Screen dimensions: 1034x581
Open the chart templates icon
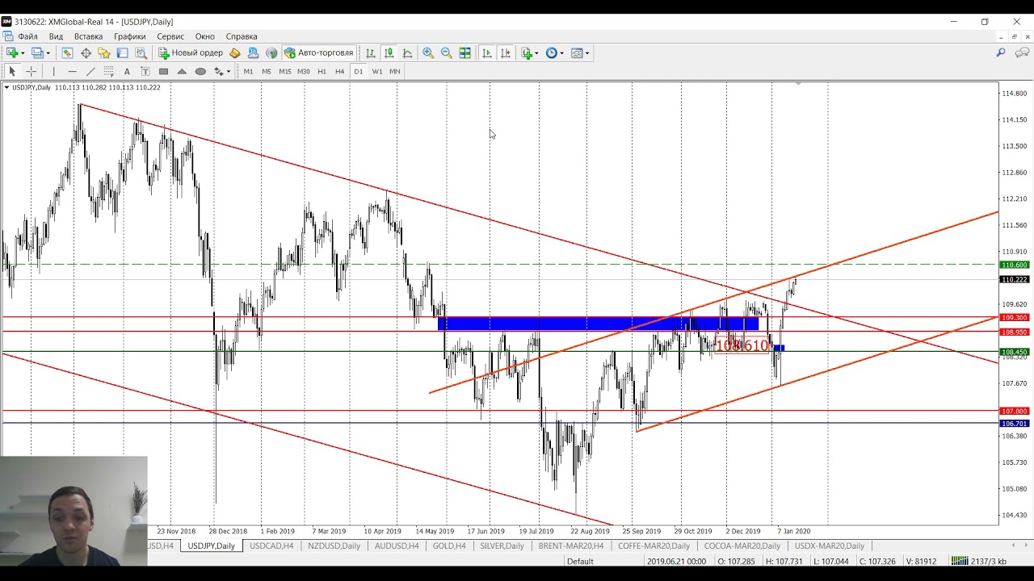[x=577, y=52]
